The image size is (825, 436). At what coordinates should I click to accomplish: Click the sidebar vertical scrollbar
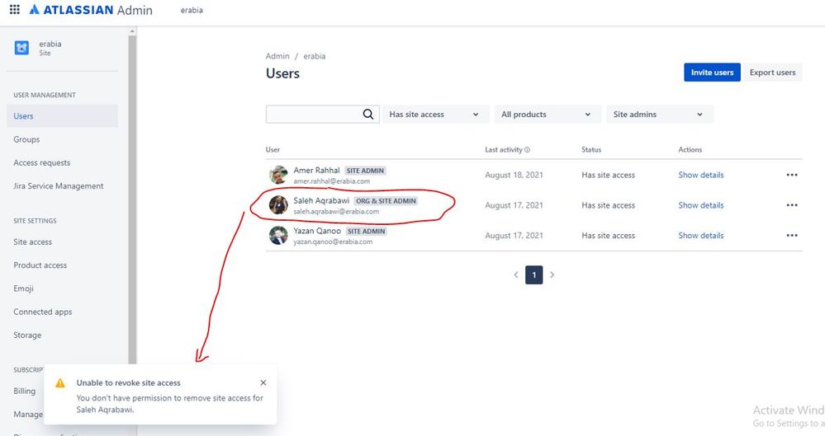pos(132,199)
